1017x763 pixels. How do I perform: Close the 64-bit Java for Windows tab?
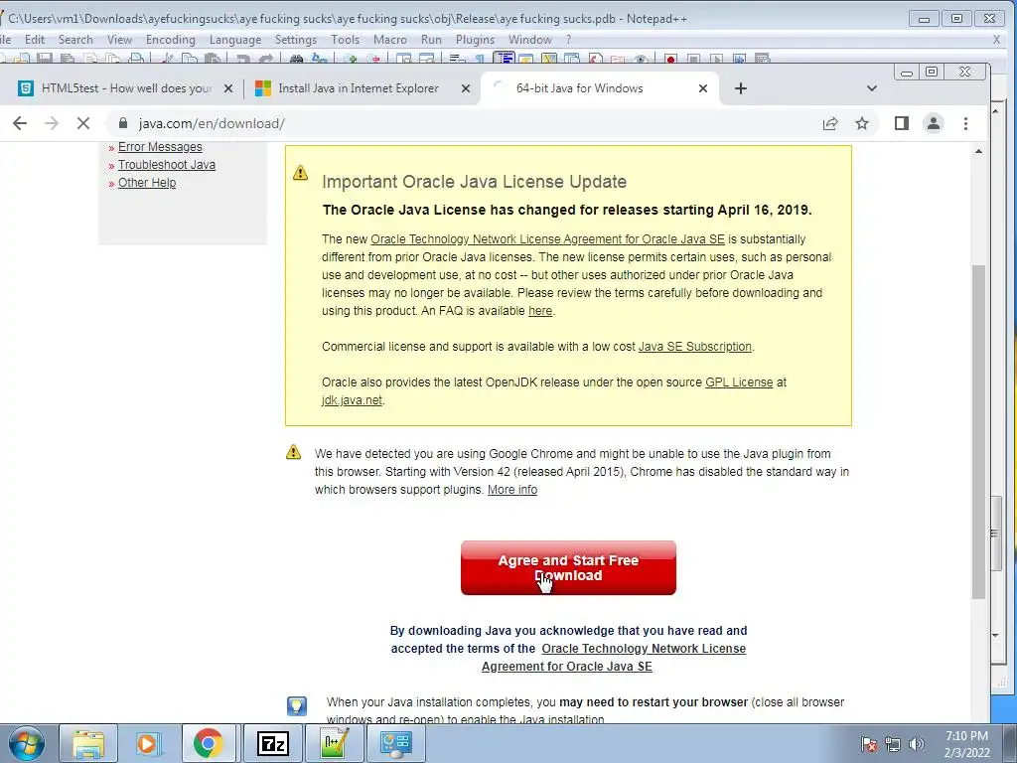pos(703,88)
